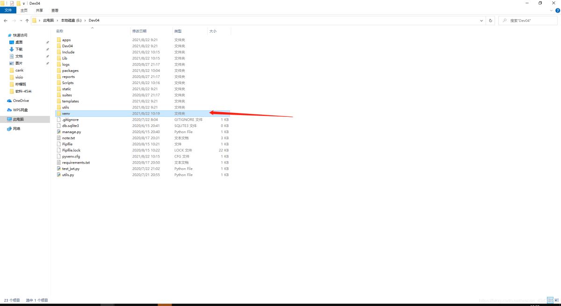
Task: Click 本地磁盘 (E:) in address bar
Action: pyautogui.click(x=72, y=21)
